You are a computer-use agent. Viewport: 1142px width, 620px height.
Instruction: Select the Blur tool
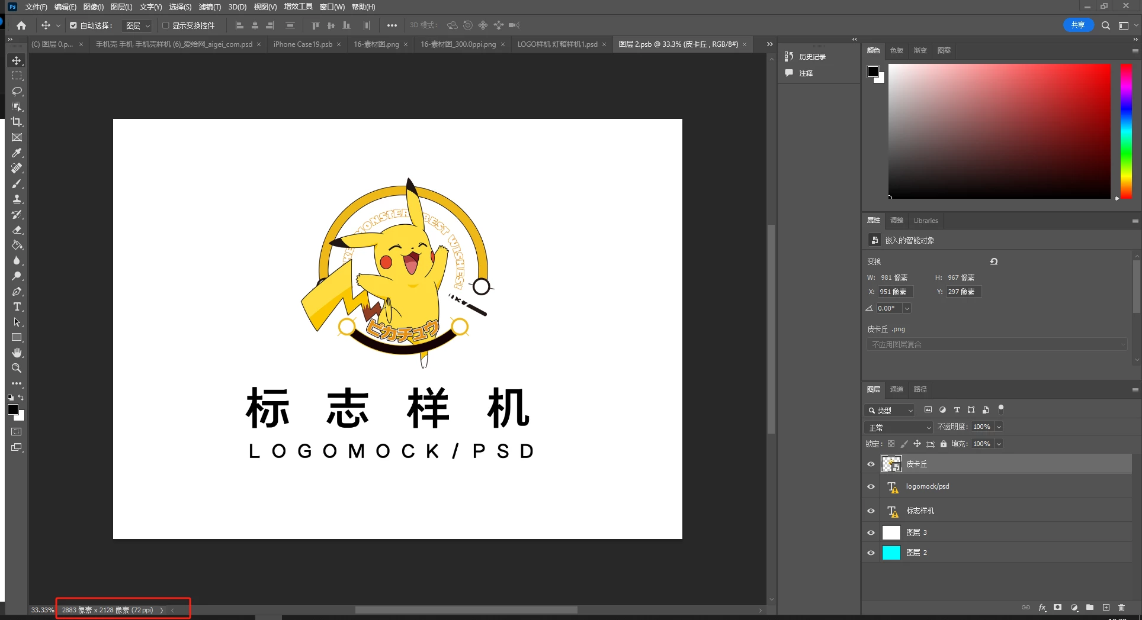pyautogui.click(x=17, y=260)
